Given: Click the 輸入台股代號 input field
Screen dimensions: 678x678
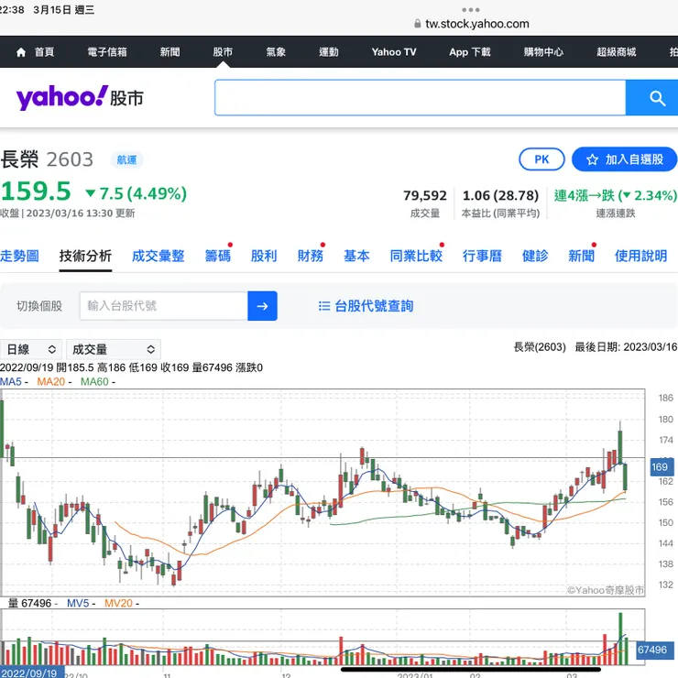Looking at the screenshot, I should [163, 306].
